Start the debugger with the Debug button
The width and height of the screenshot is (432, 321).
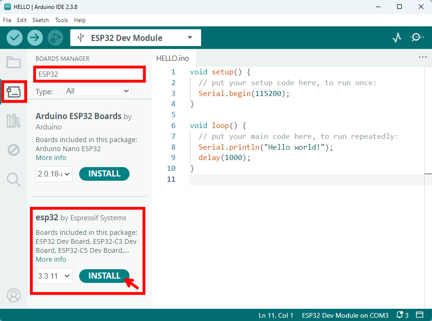[x=56, y=38]
